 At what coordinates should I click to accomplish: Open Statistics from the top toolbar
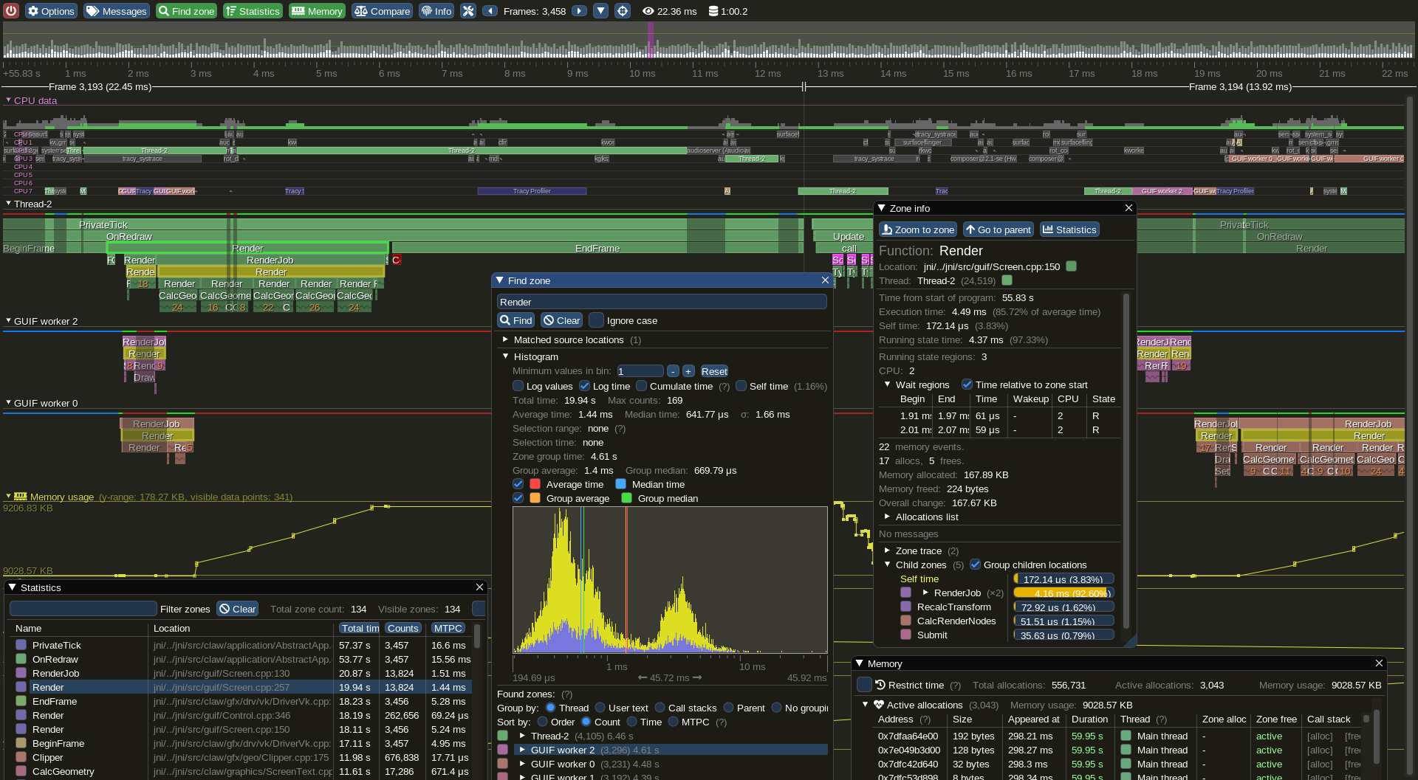[x=252, y=10]
